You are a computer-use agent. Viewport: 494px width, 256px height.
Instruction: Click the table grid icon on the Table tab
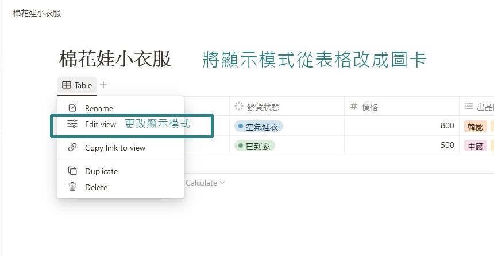67,85
